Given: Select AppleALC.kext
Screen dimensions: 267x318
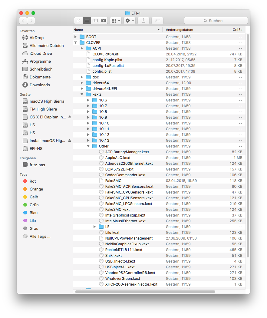Looking at the screenshot, I should [159, 158].
